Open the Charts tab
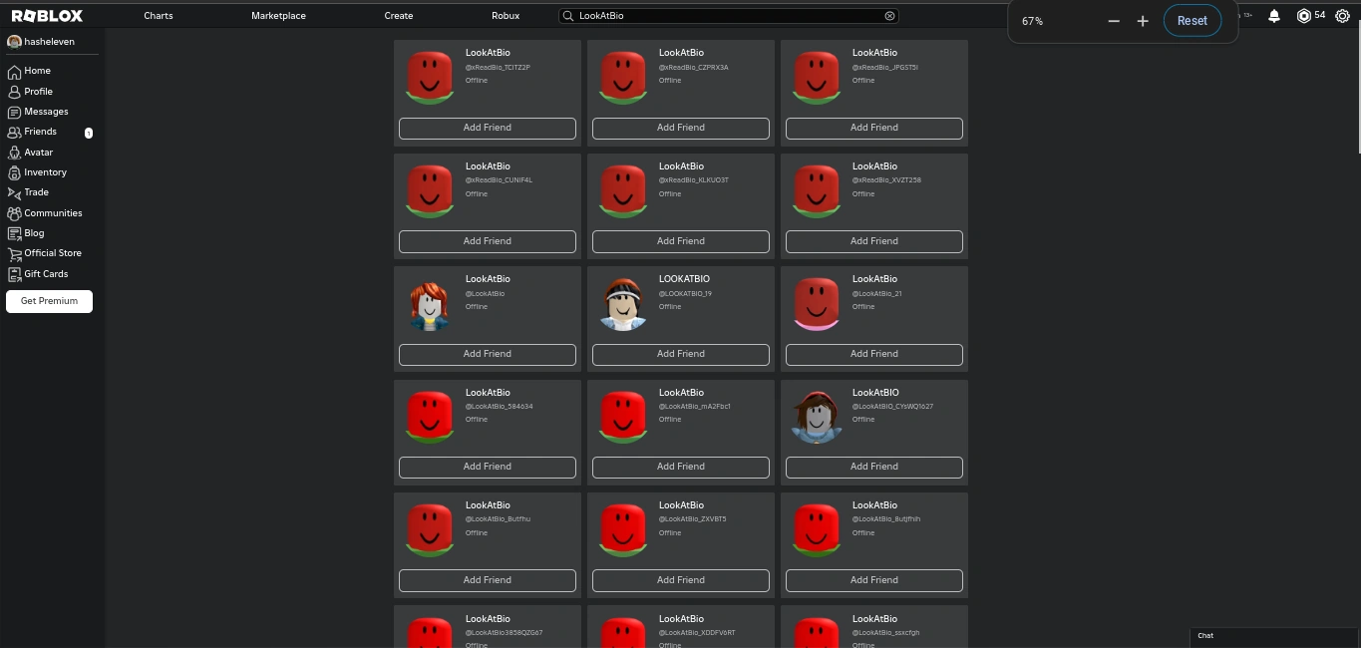The width and height of the screenshot is (1361, 648). click(159, 16)
